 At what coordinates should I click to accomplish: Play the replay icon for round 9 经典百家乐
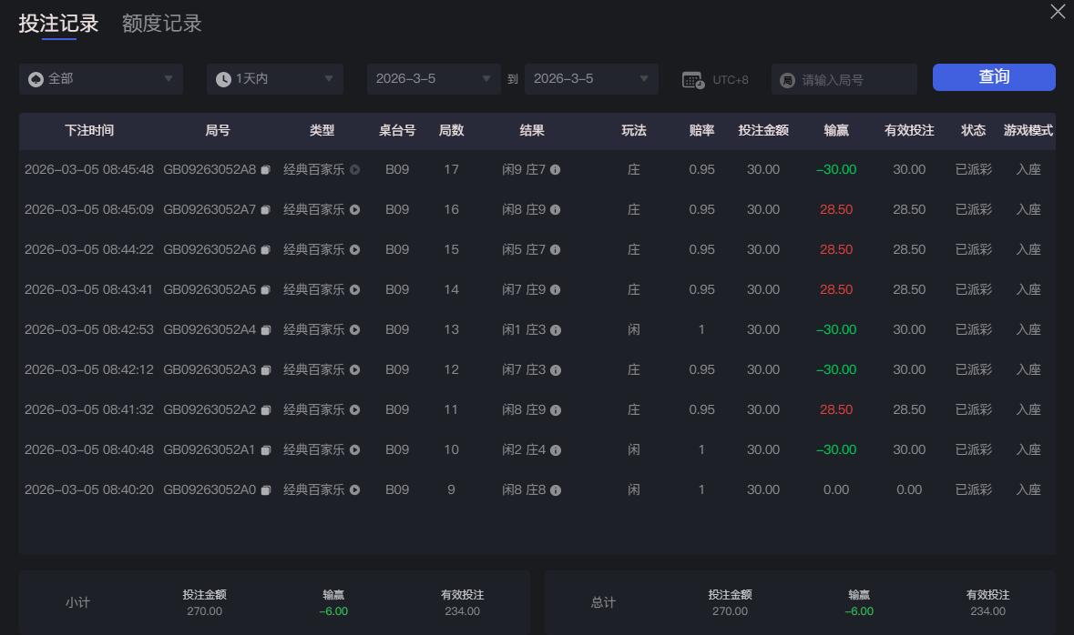click(354, 489)
